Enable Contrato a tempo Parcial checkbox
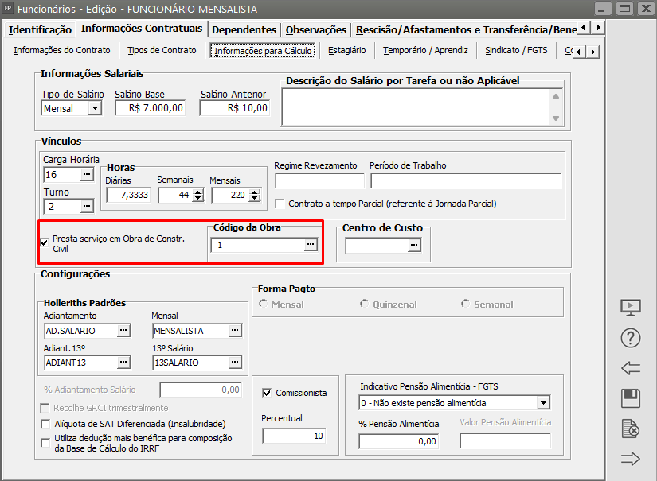The width and height of the screenshot is (657, 481). click(280, 204)
